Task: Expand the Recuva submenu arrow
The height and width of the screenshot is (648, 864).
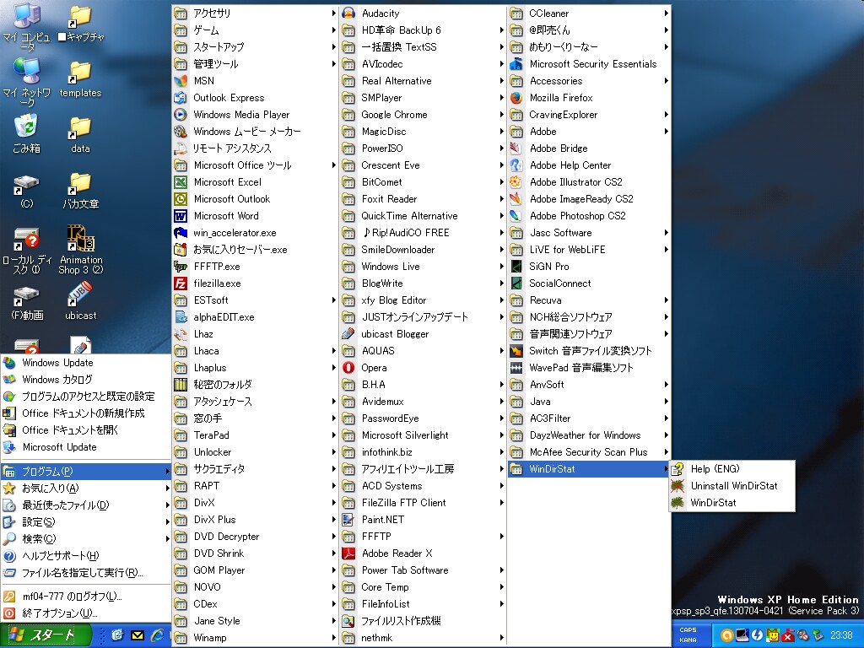Action: click(666, 300)
